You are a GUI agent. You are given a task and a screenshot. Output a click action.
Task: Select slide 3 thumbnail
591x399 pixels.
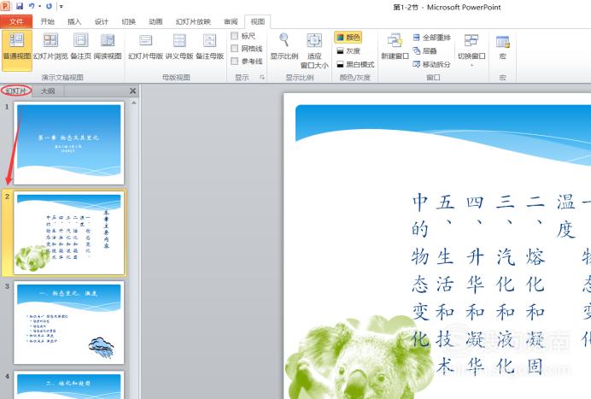(x=69, y=322)
